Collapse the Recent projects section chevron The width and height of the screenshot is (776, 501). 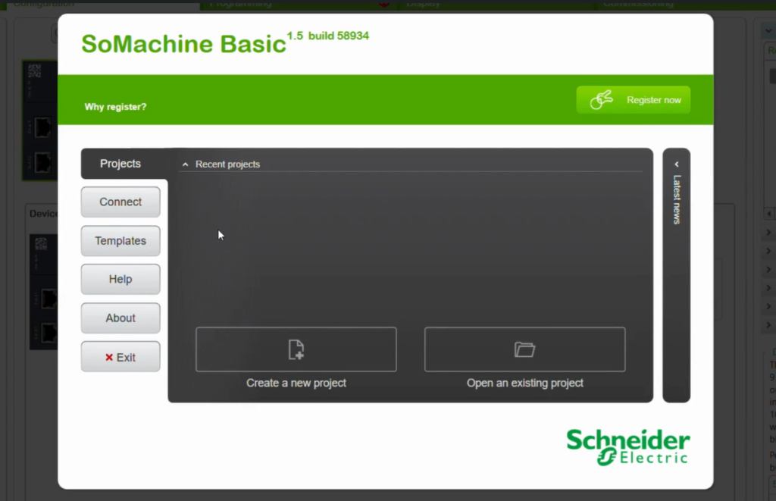point(186,164)
